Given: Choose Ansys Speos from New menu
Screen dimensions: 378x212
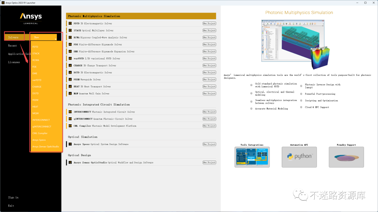Looking at the screenshot, I should (39, 140).
